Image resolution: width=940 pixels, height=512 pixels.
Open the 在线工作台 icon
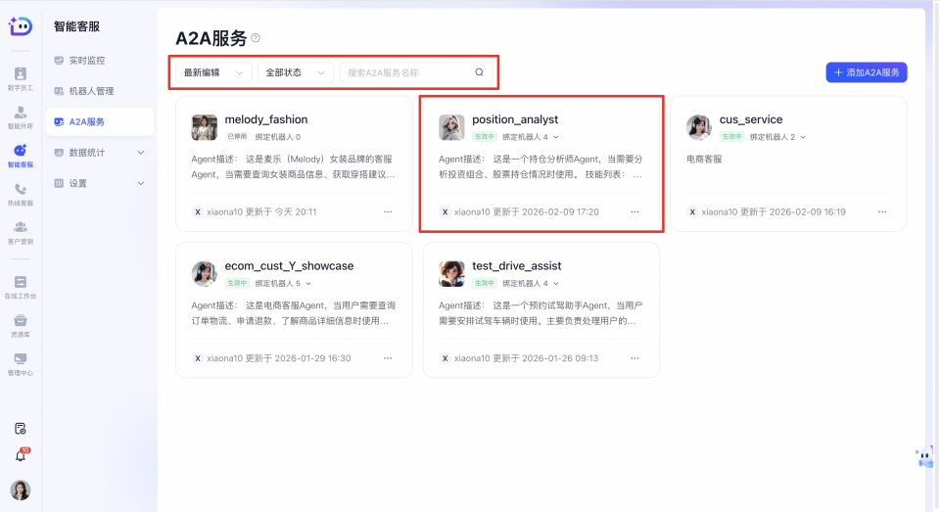coord(21,286)
